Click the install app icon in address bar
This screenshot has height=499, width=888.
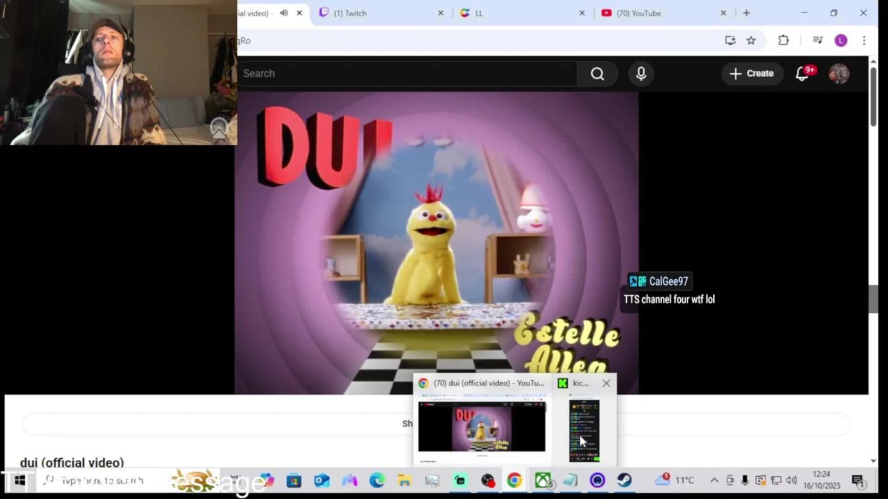730,40
